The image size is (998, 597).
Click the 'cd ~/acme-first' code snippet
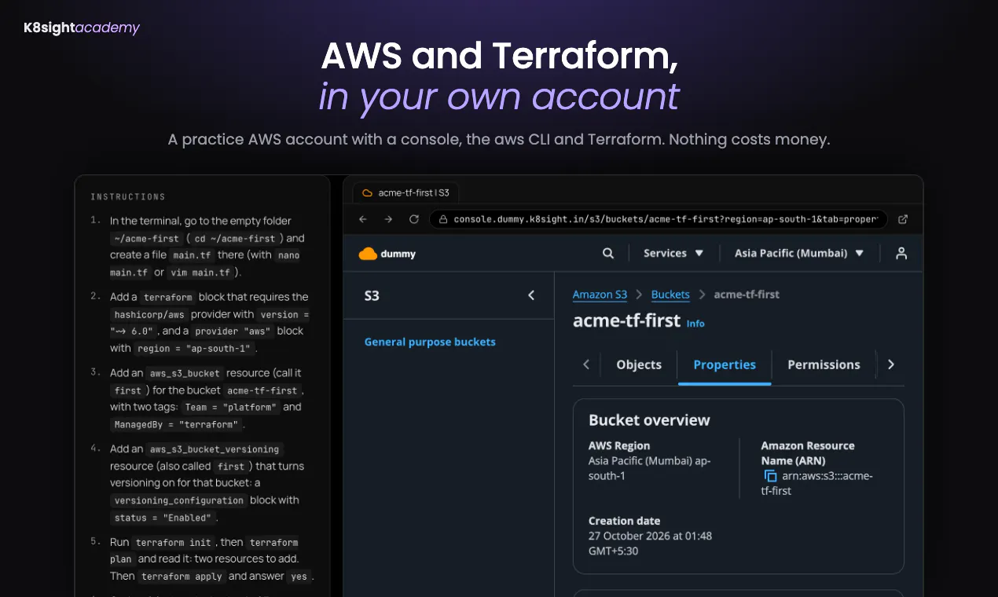coord(236,239)
